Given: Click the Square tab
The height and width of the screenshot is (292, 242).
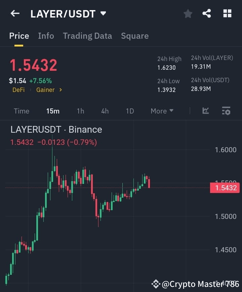Looking at the screenshot, I should [135, 36].
